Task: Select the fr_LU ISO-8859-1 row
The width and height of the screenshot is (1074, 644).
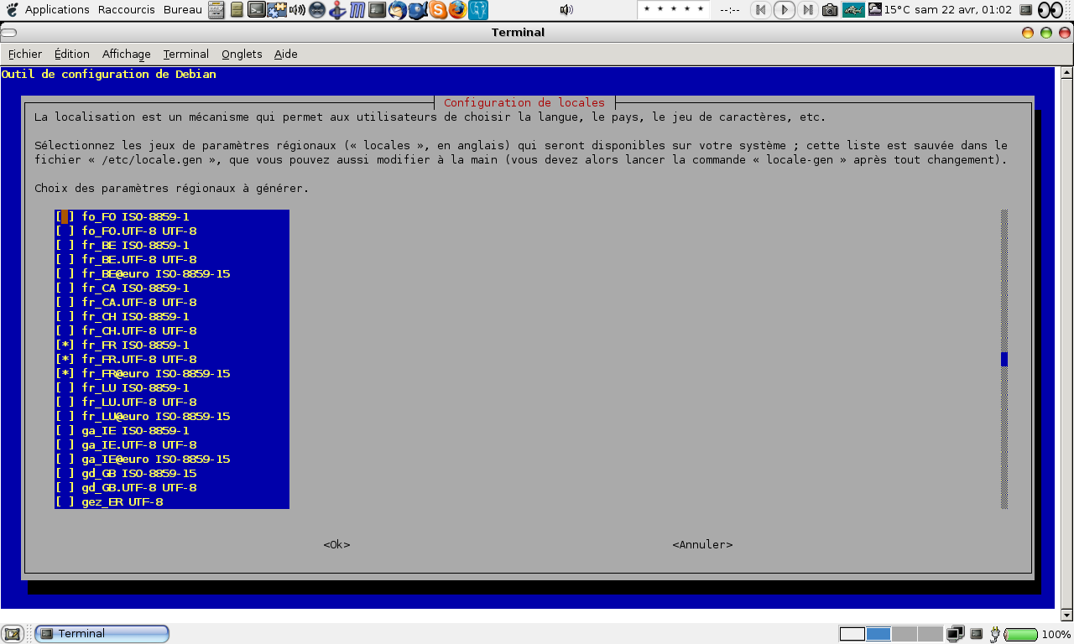Action: tap(172, 388)
